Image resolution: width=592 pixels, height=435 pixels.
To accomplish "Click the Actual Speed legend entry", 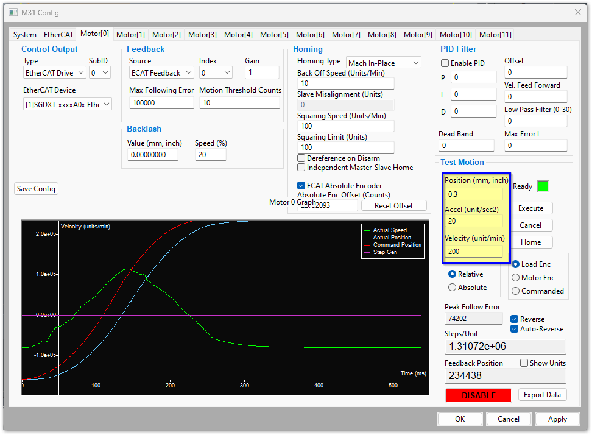I will tap(390, 230).
